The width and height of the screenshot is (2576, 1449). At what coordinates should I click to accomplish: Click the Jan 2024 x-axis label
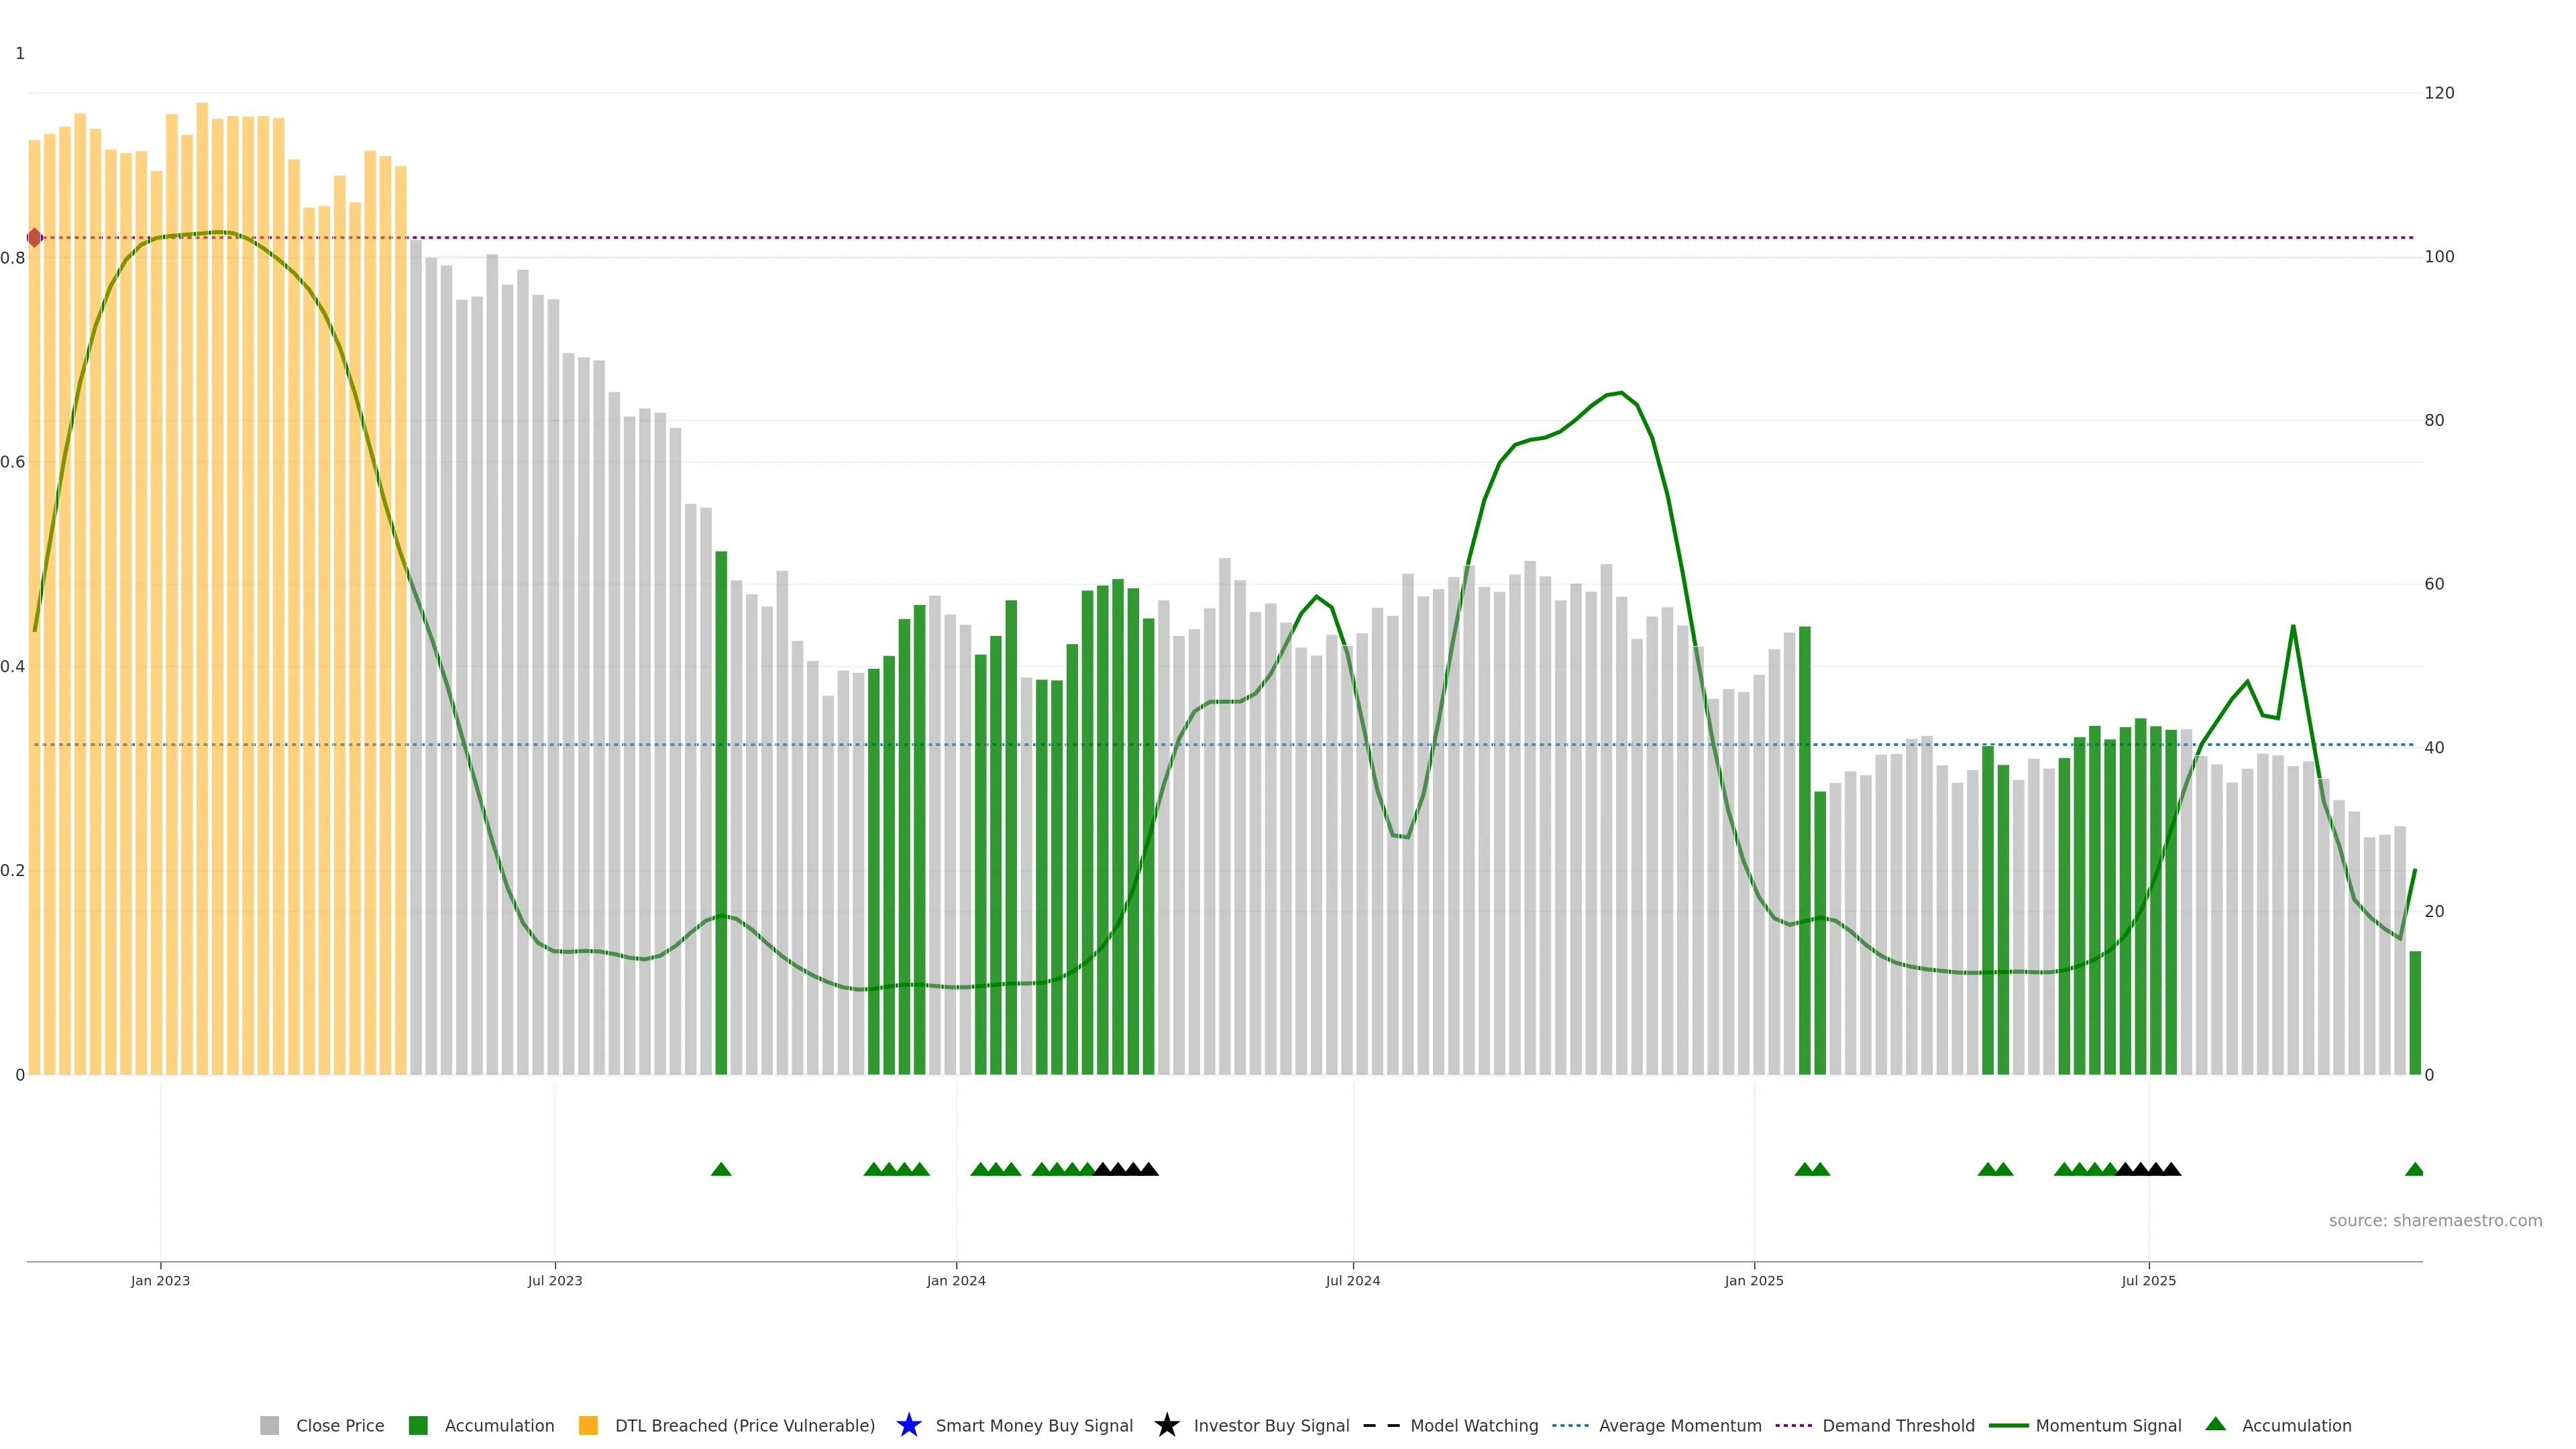956,1280
